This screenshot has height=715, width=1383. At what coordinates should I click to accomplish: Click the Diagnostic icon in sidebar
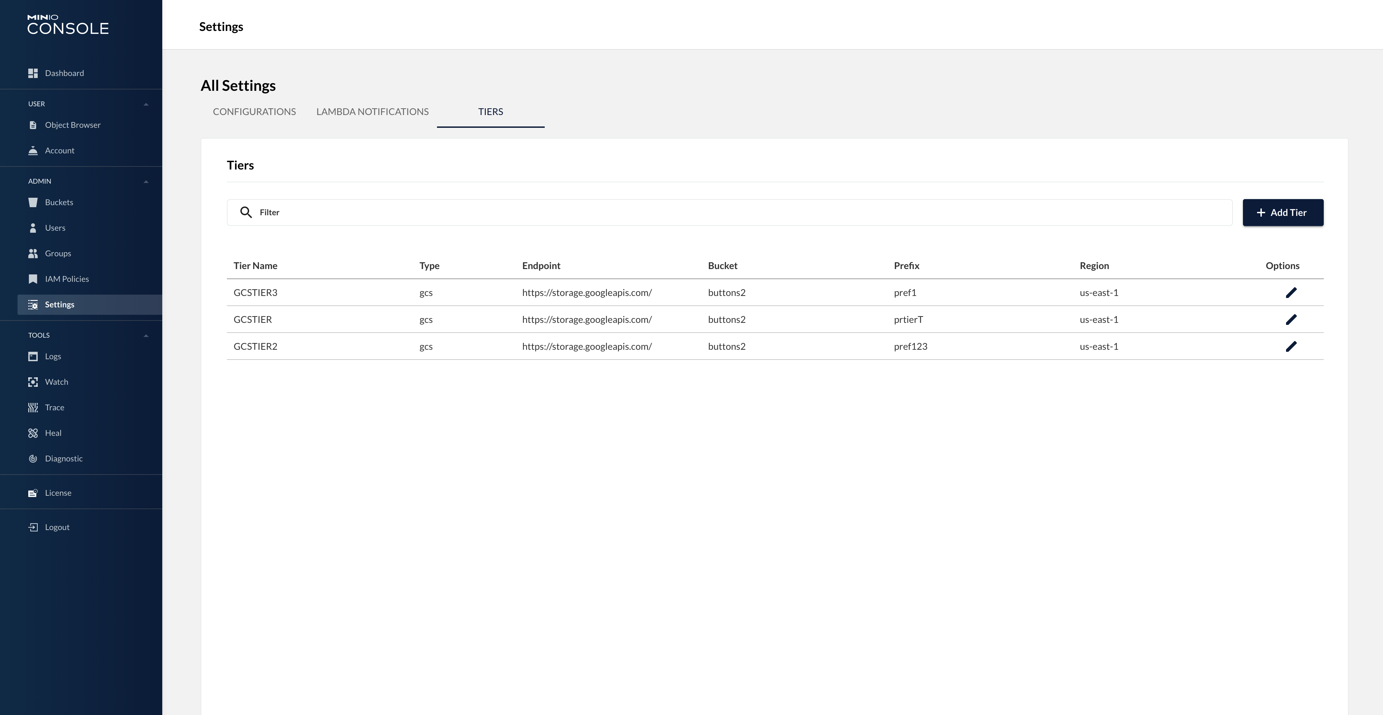point(33,459)
